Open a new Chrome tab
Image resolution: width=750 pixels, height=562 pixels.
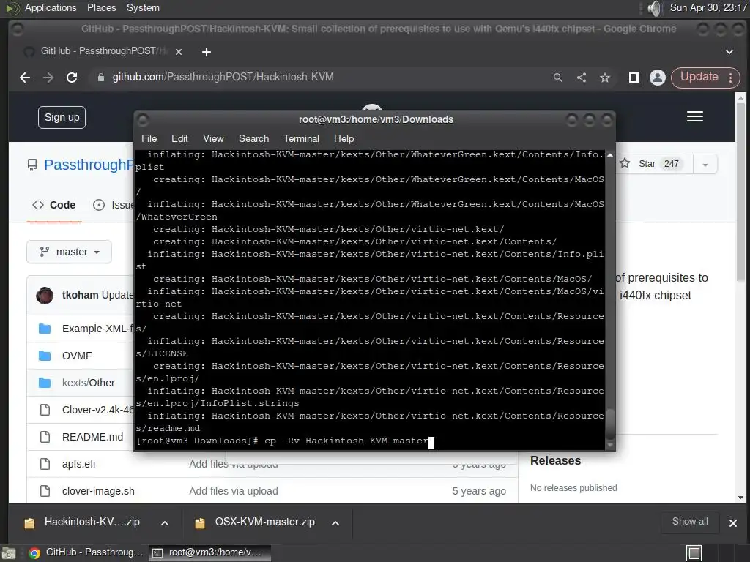click(206, 52)
